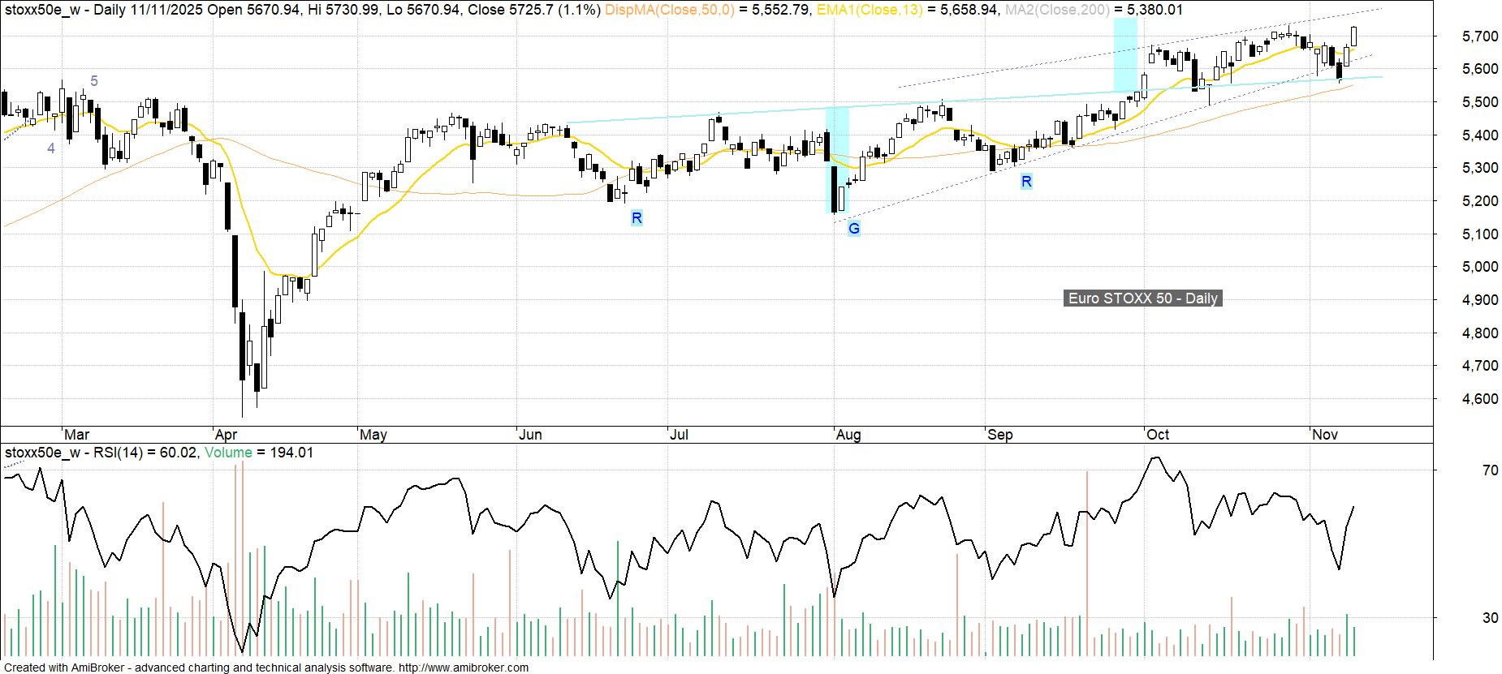Click the EMA1(Close,13) indicator label
Screen dimensions: 1502x674
pyautogui.click(x=868, y=10)
